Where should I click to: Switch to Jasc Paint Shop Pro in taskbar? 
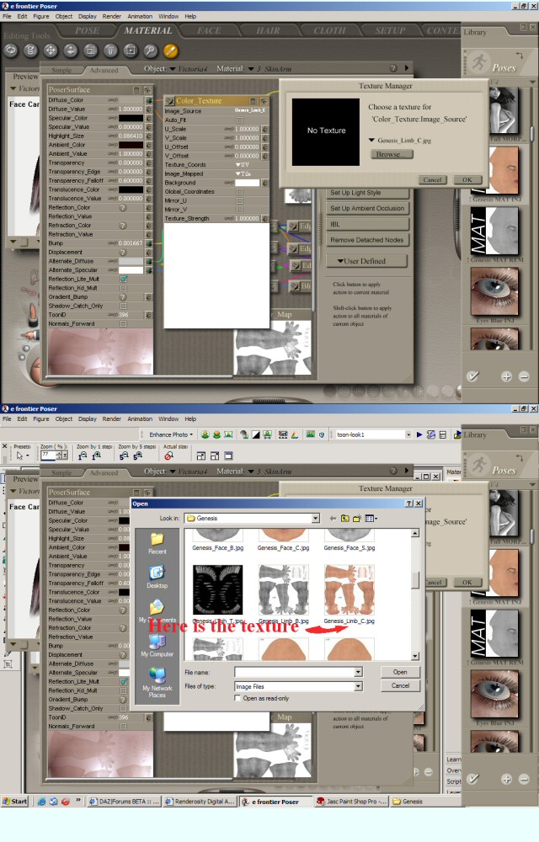pos(352,802)
